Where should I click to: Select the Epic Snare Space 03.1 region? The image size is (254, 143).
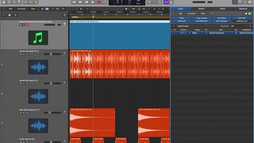[92, 123]
